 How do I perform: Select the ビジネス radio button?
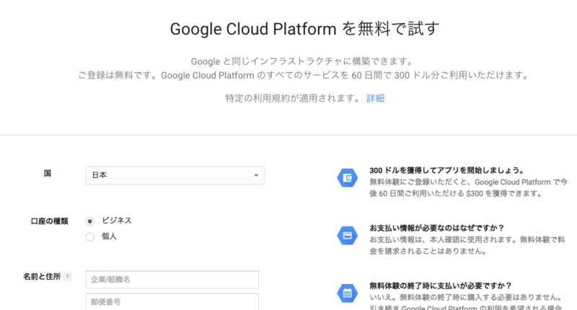pos(89,221)
